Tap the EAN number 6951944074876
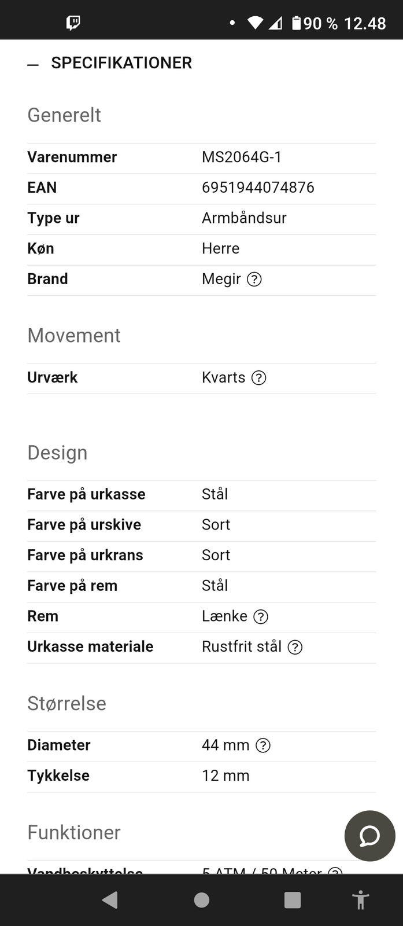Screen dimensions: 403x926 coord(258,188)
